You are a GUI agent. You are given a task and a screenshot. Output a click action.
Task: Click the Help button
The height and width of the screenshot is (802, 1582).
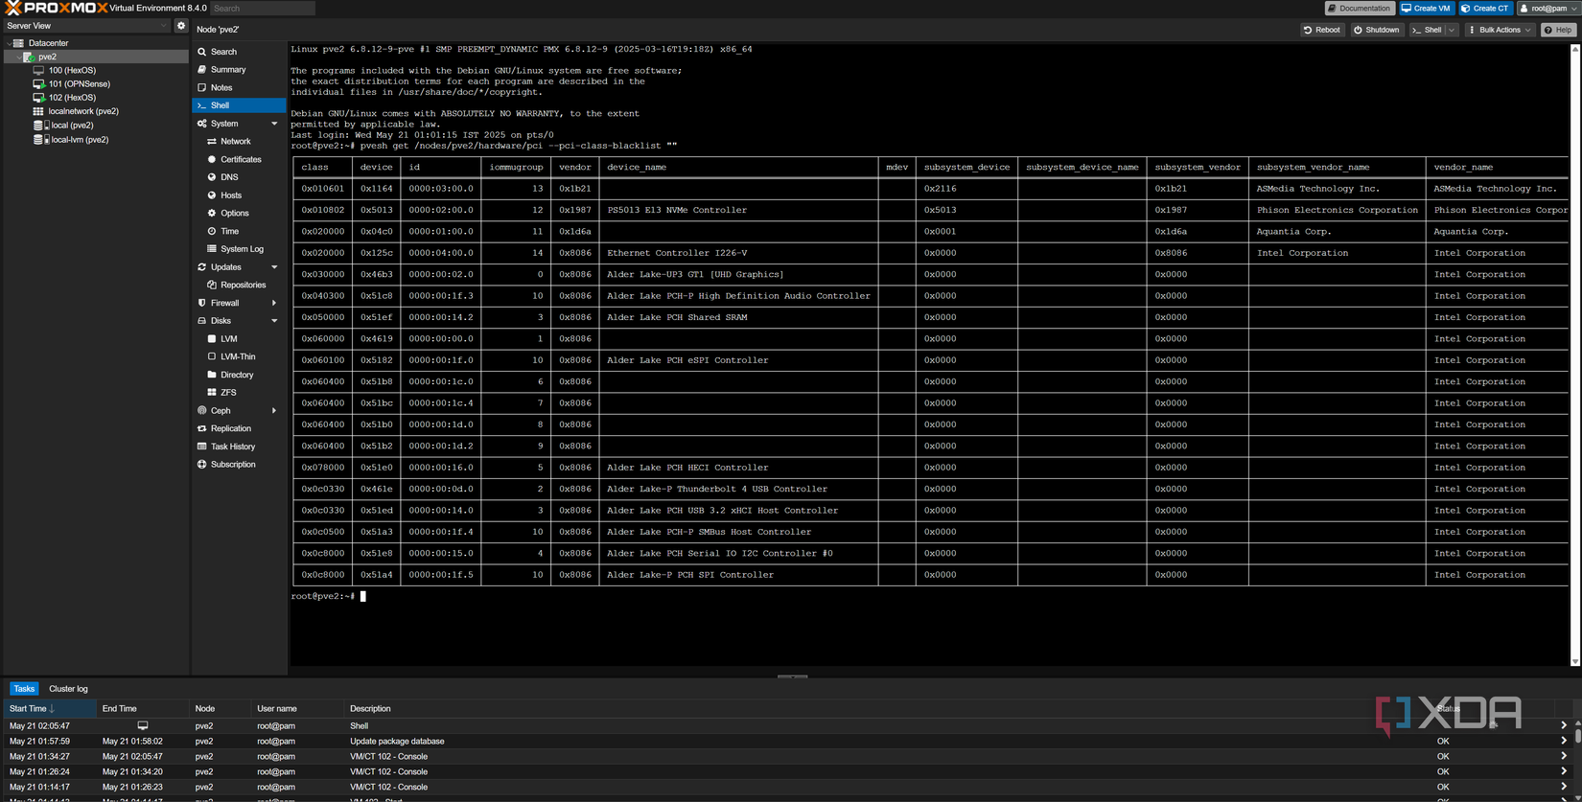[x=1559, y=30]
